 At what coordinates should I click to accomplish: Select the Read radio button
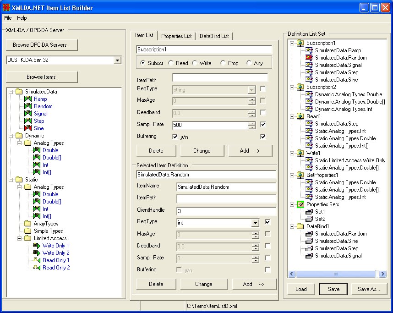[171, 63]
